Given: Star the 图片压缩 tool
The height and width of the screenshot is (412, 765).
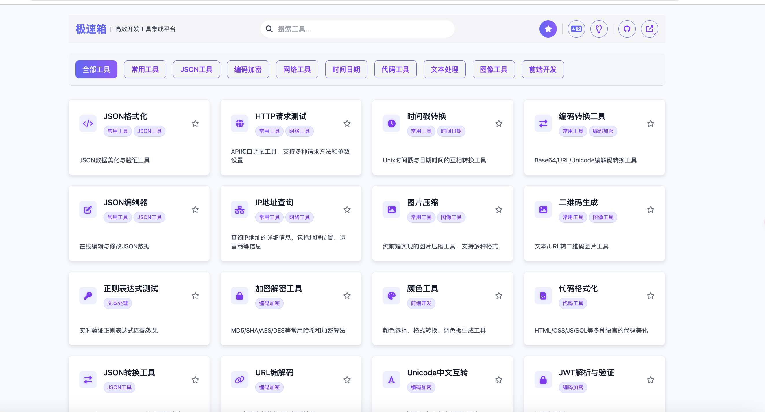Looking at the screenshot, I should click(x=499, y=209).
